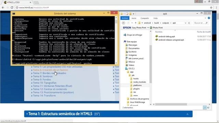Switch to large icons view in Explorer status bar
Viewport: 219px width, 123px height.
pos(208,108)
